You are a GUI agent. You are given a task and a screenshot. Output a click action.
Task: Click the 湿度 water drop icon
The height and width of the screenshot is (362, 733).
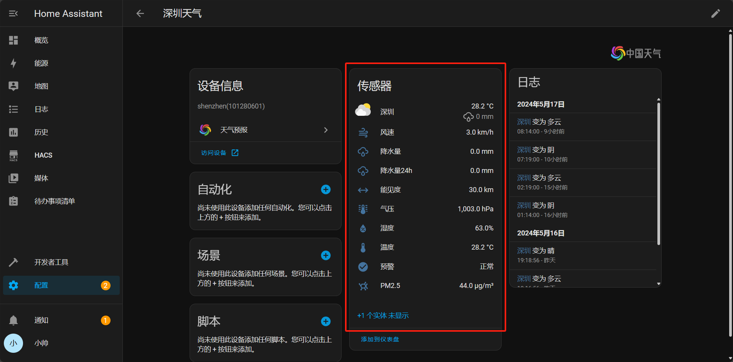[x=363, y=229]
